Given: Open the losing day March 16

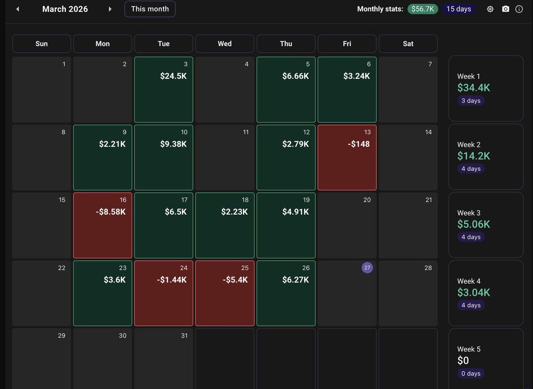Looking at the screenshot, I should click(102, 225).
